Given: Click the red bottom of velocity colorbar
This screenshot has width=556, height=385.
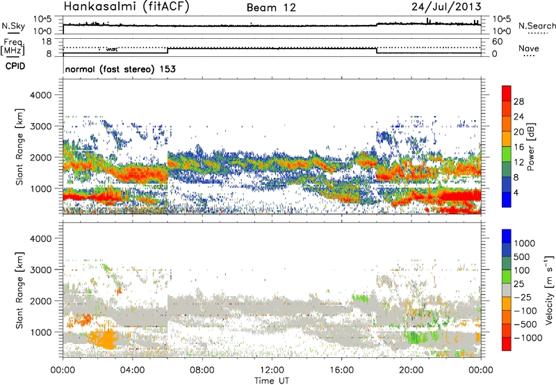Looking at the screenshot, I should [x=507, y=344].
